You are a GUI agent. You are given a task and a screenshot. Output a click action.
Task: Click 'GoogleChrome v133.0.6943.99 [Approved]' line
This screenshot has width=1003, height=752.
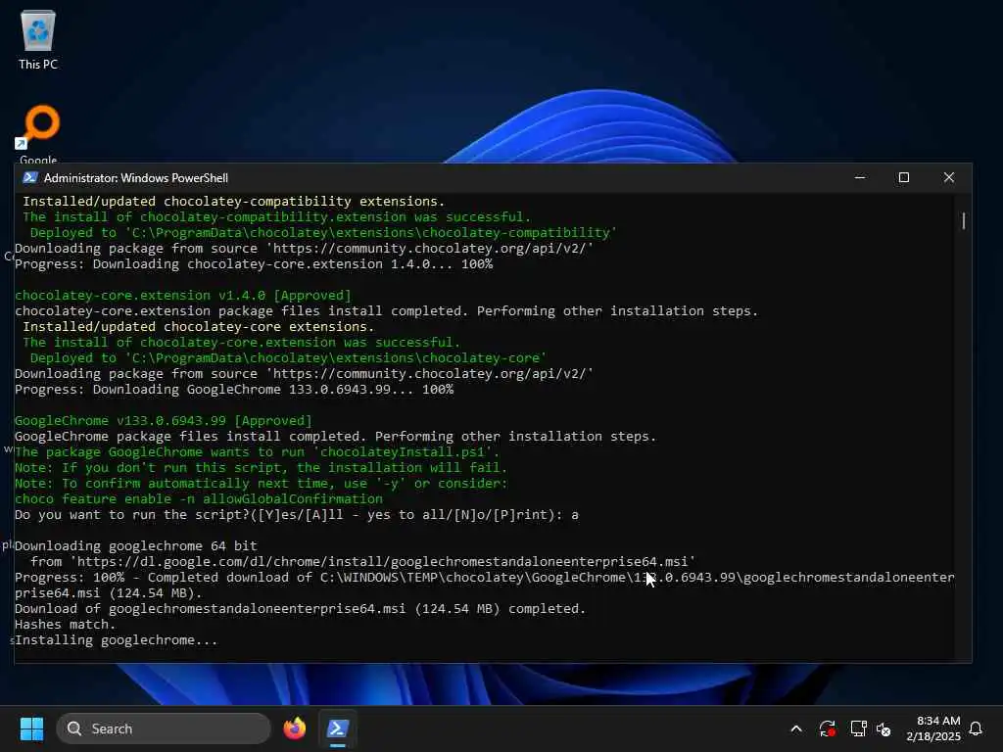pos(164,421)
